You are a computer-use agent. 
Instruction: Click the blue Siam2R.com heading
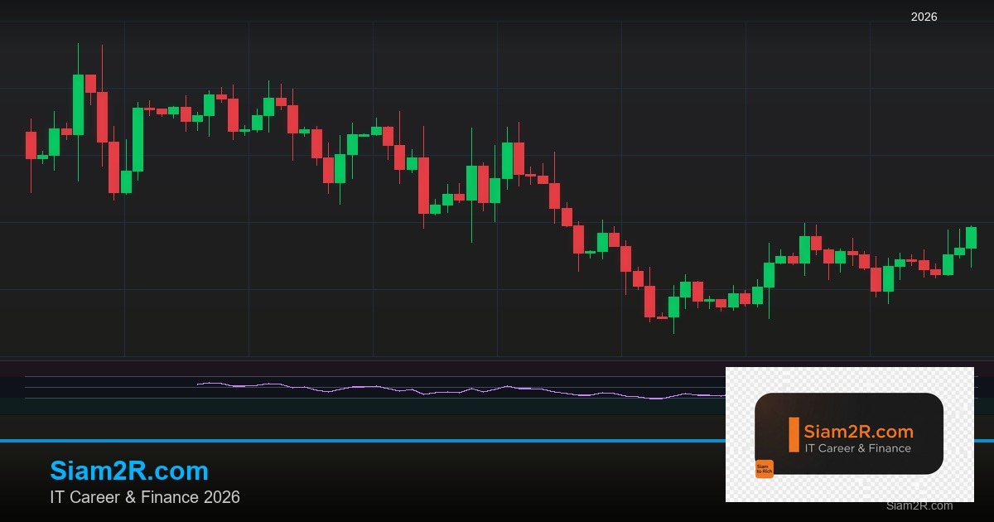129,471
